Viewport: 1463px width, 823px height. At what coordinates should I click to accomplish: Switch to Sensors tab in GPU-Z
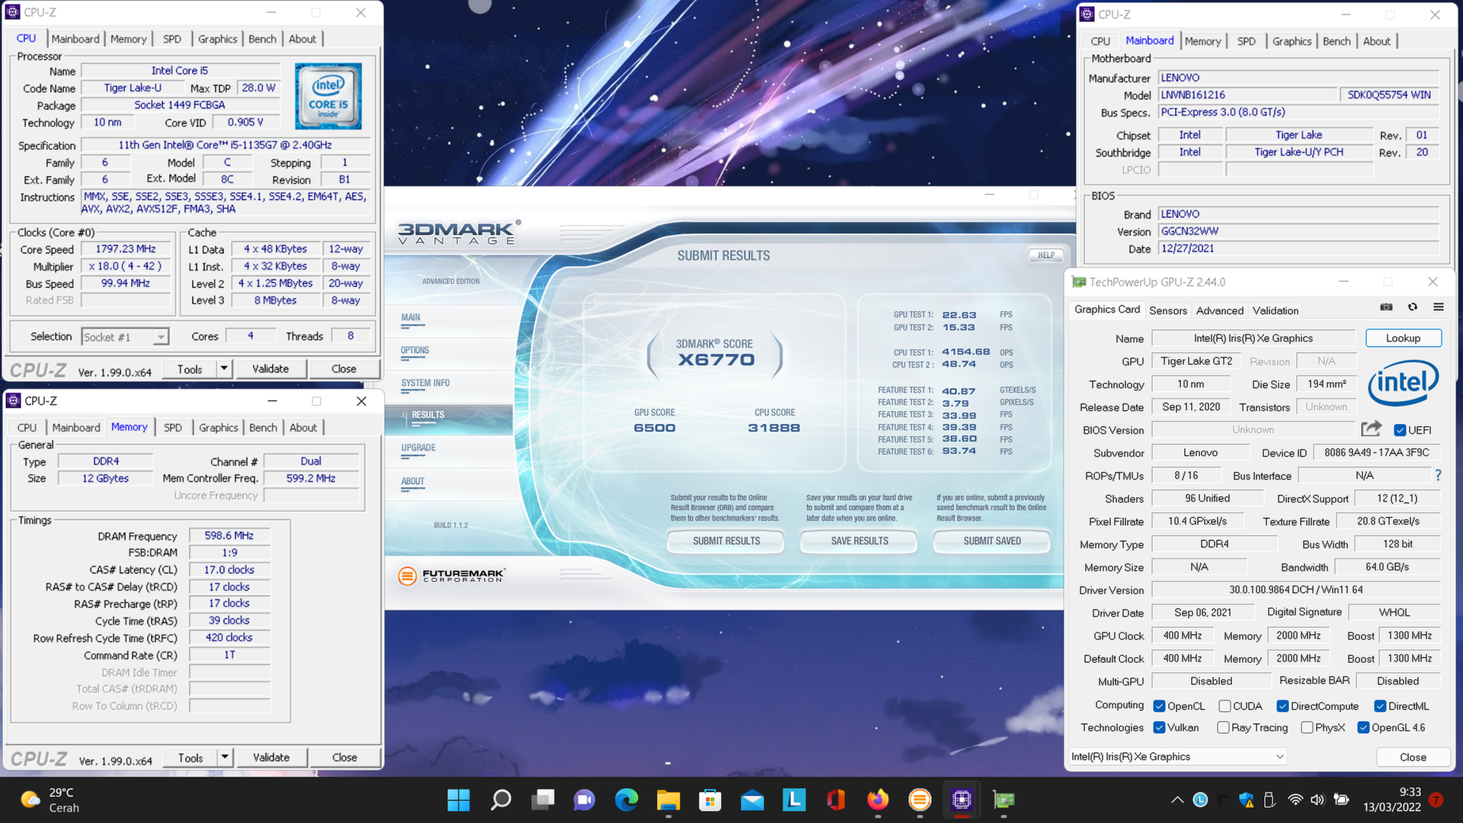point(1167,310)
